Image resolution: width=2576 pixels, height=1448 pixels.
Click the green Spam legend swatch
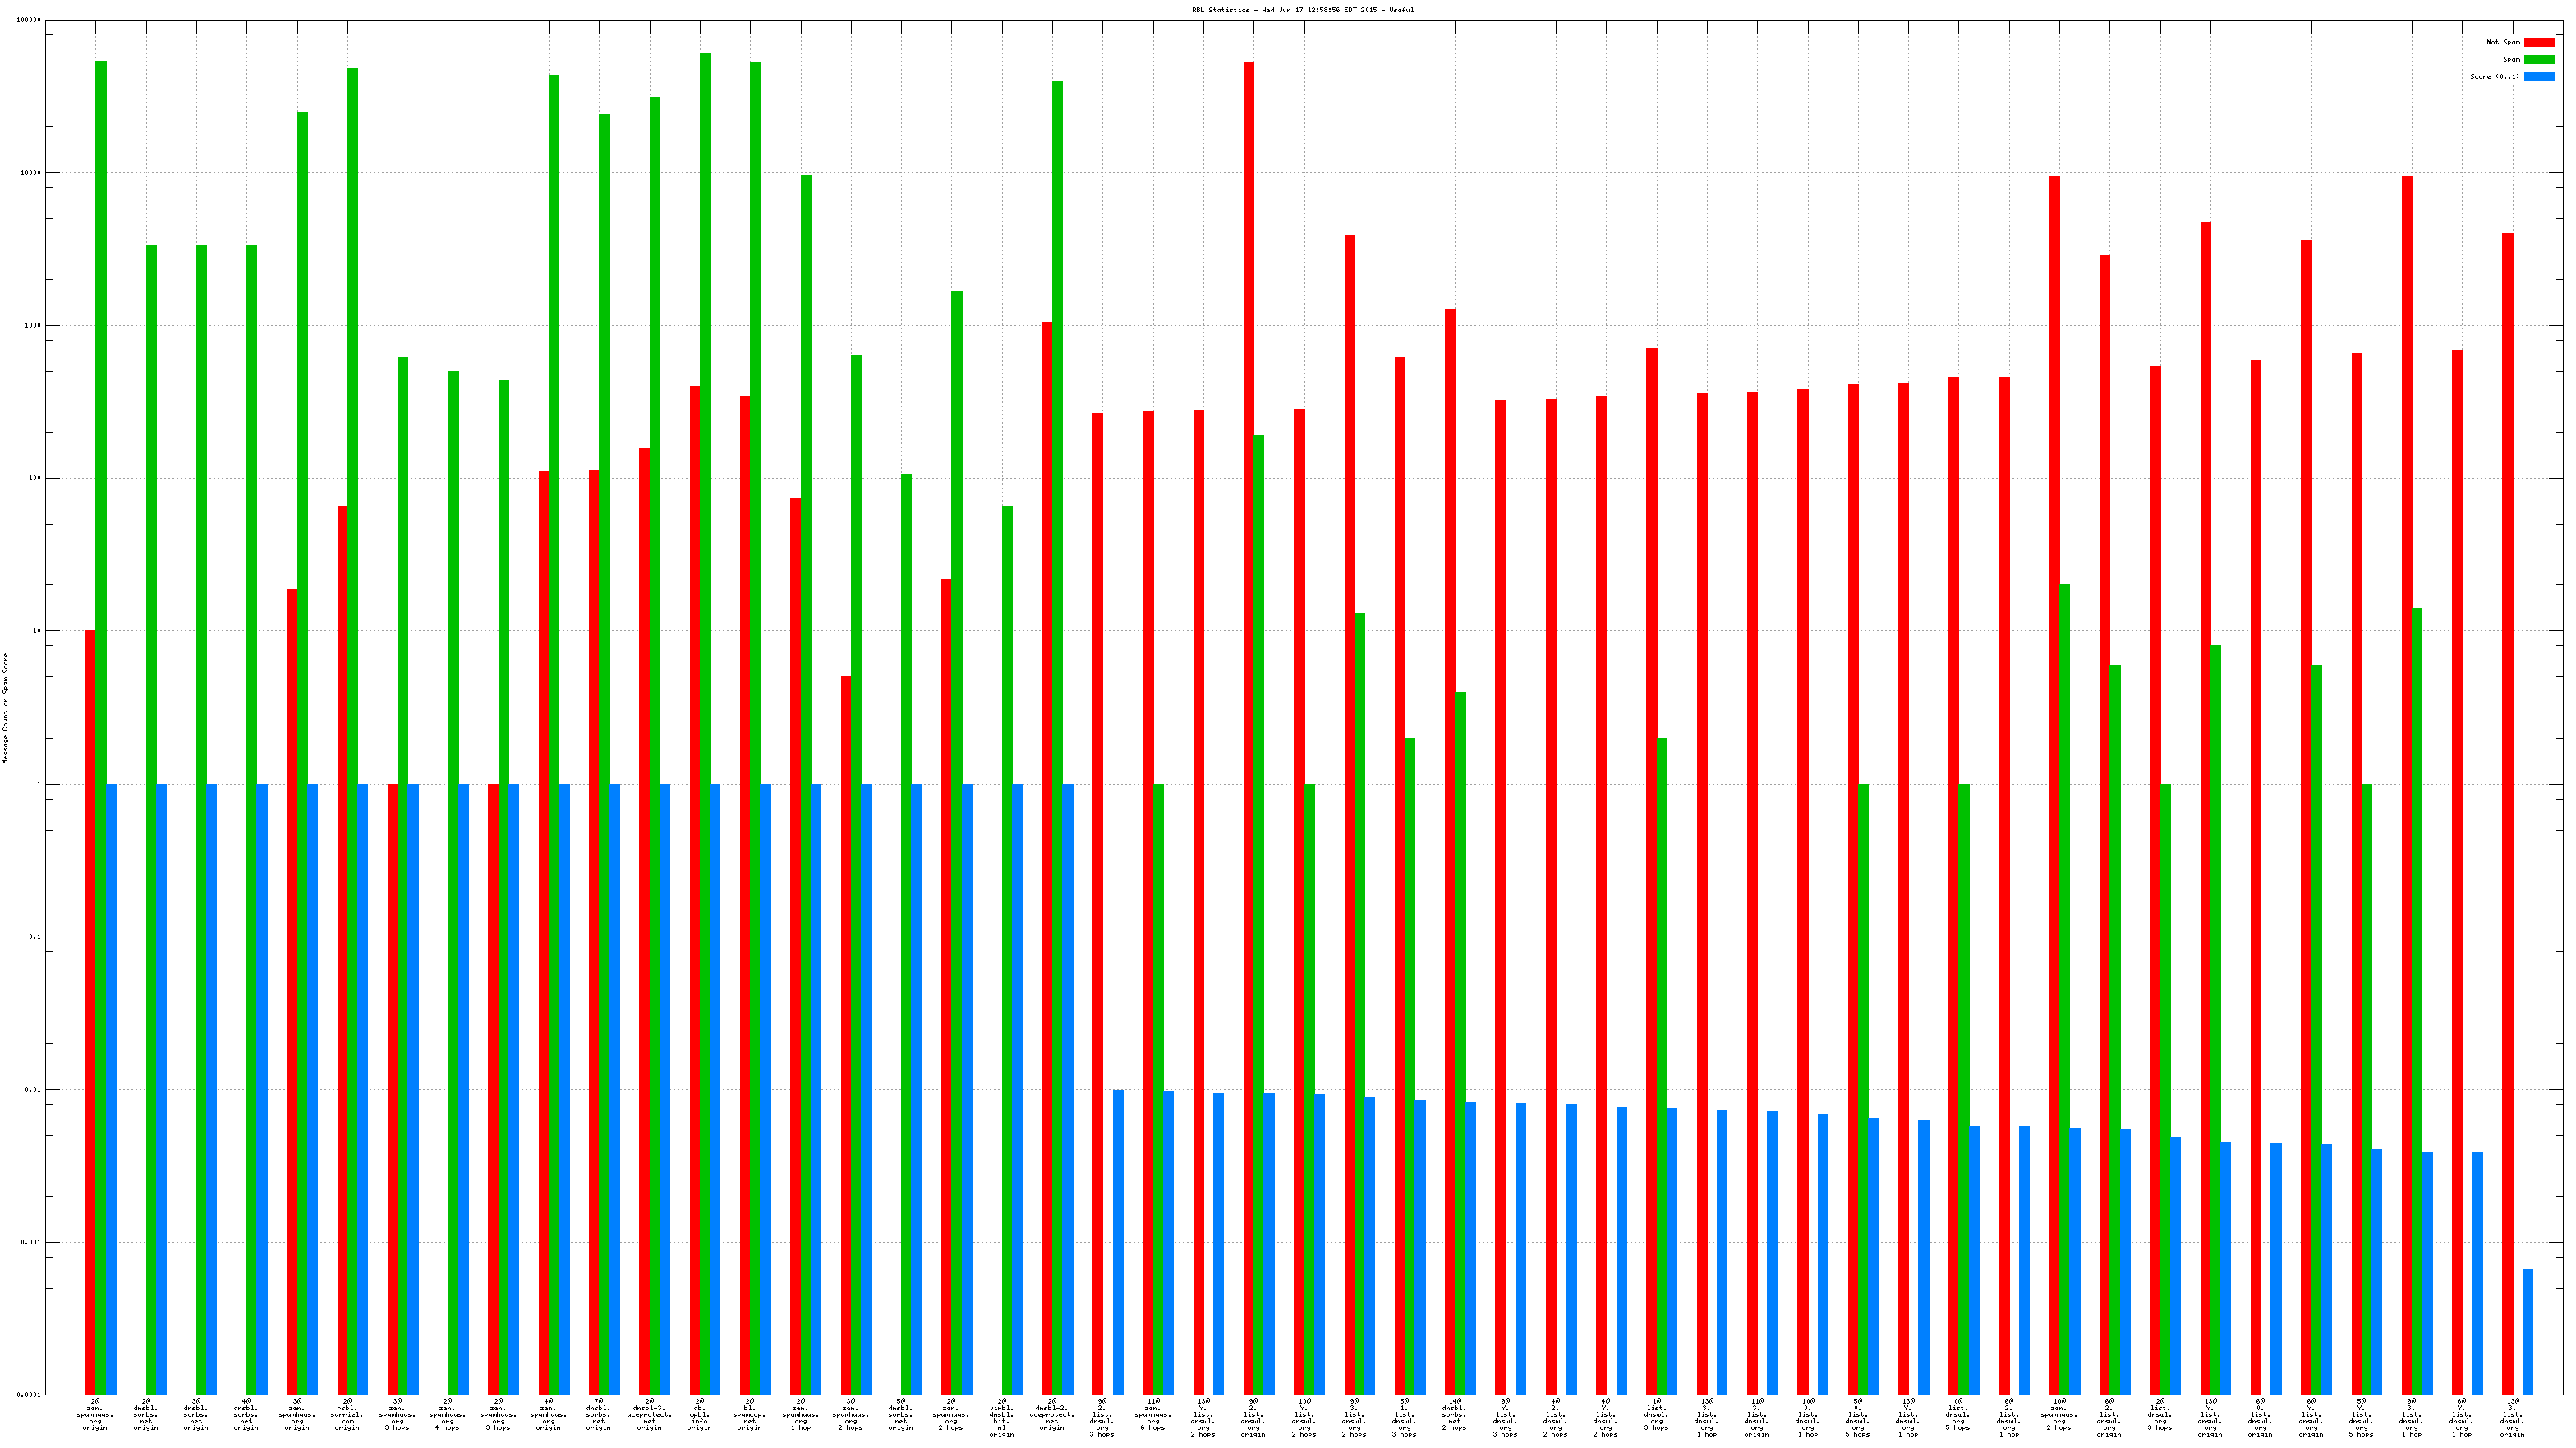(2538, 59)
